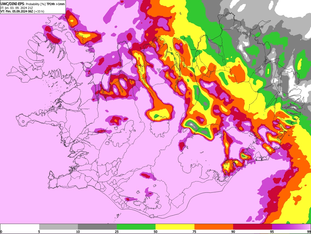Viewport: 311px width, 234px height.
Task: Click the 'UWC/DINI-EPS' title text
Action: tap(13, 4)
